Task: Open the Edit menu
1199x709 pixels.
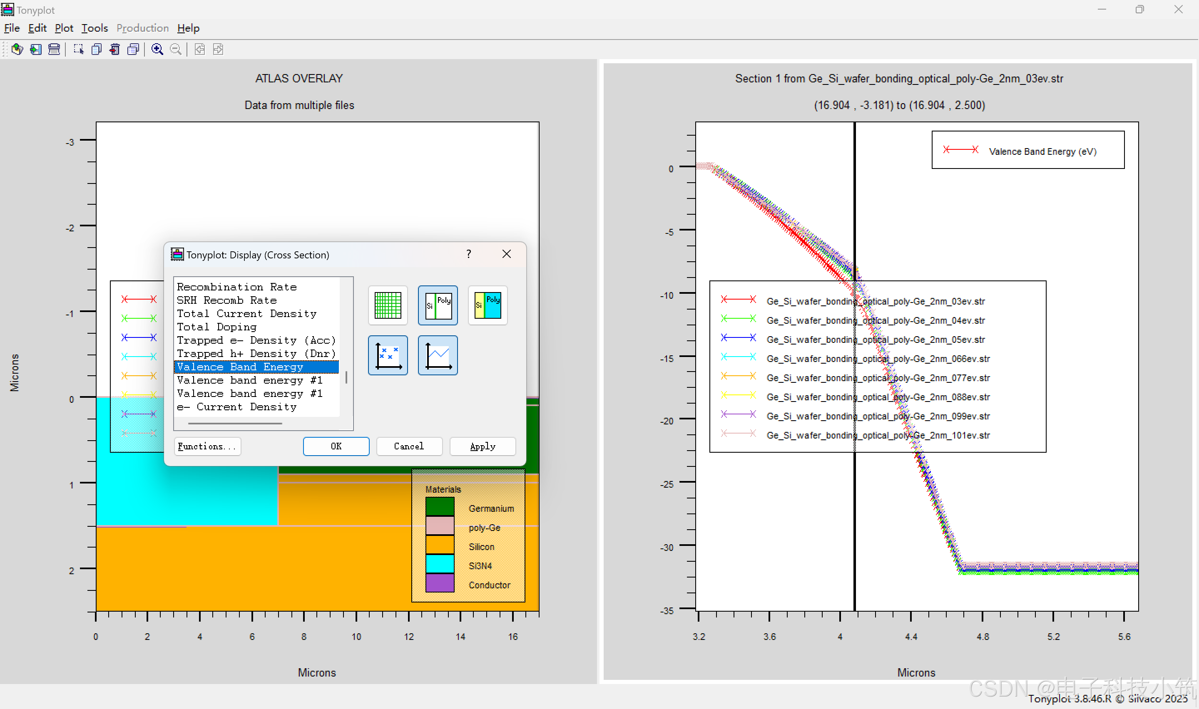Action: (x=37, y=28)
